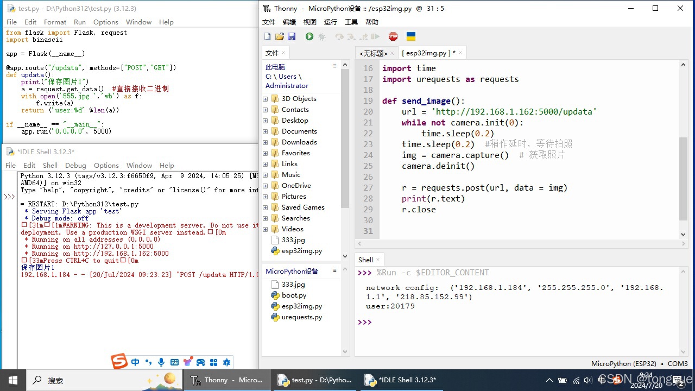Viewport: 695px width, 391px height.
Task: Open Thonny 文件 (File) menu
Action: [269, 22]
